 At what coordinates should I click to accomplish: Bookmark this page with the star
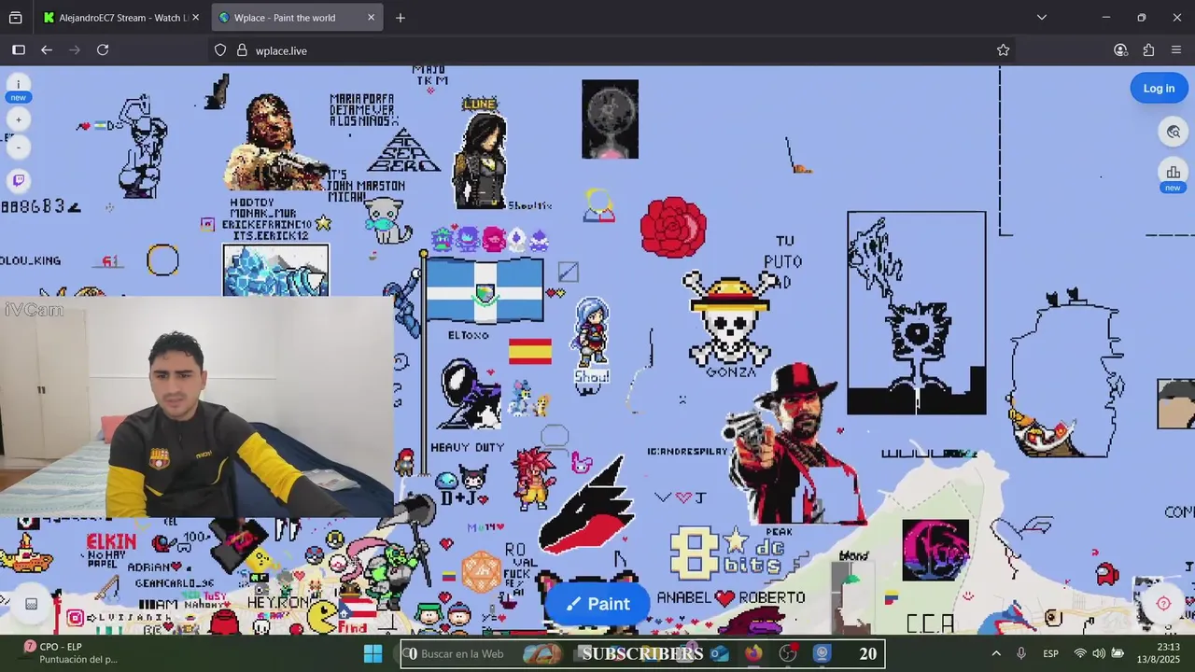tap(1003, 50)
